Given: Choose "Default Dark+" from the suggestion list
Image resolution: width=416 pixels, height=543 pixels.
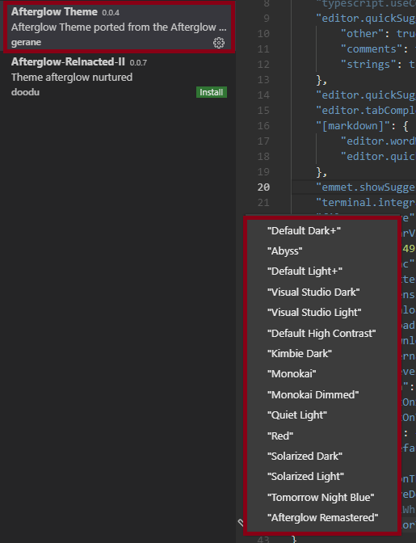Looking at the screenshot, I should coord(304,230).
